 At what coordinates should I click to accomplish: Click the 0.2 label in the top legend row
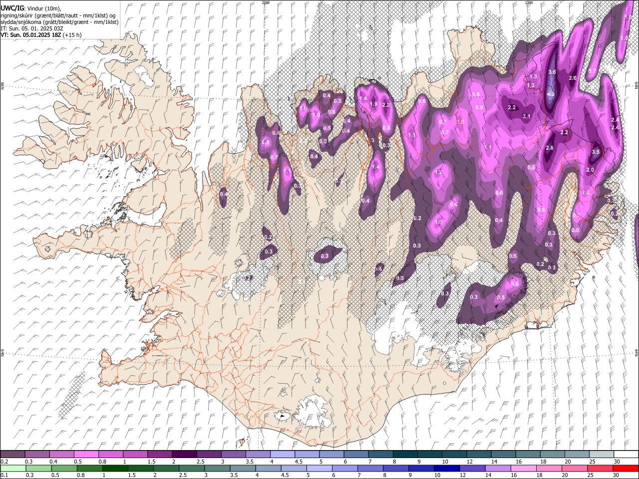tap(4, 462)
